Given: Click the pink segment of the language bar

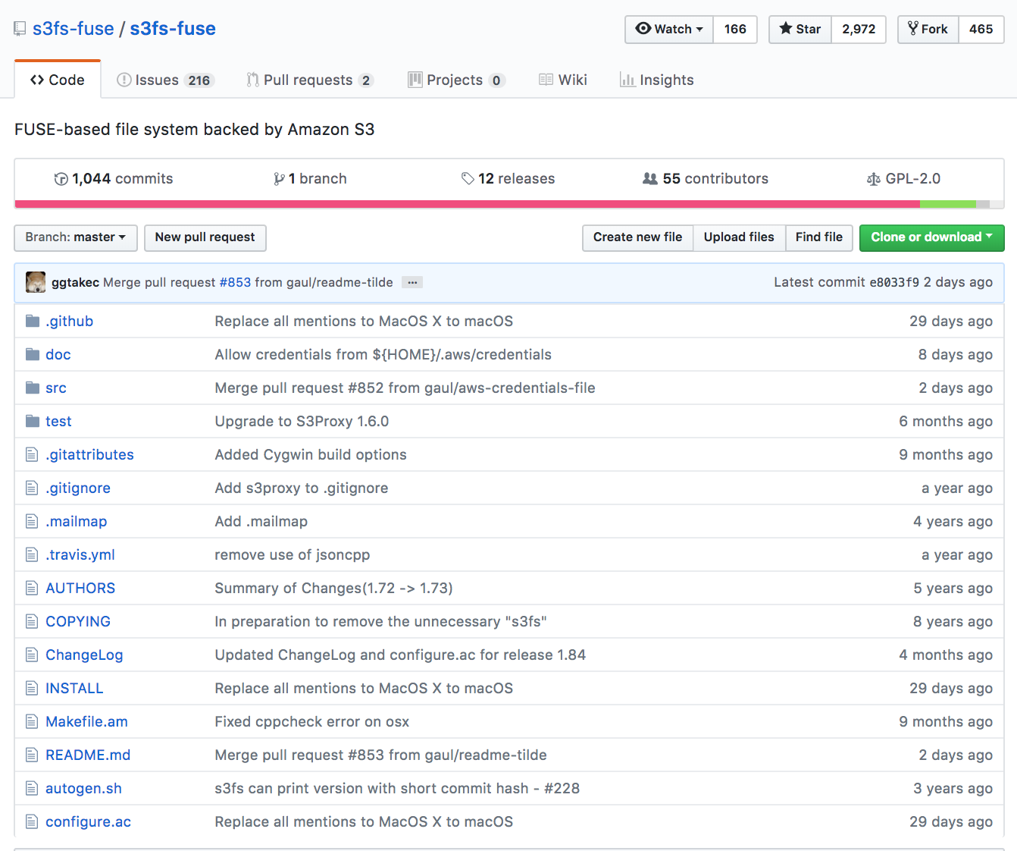Looking at the screenshot, I should click(x=467, y=204).
